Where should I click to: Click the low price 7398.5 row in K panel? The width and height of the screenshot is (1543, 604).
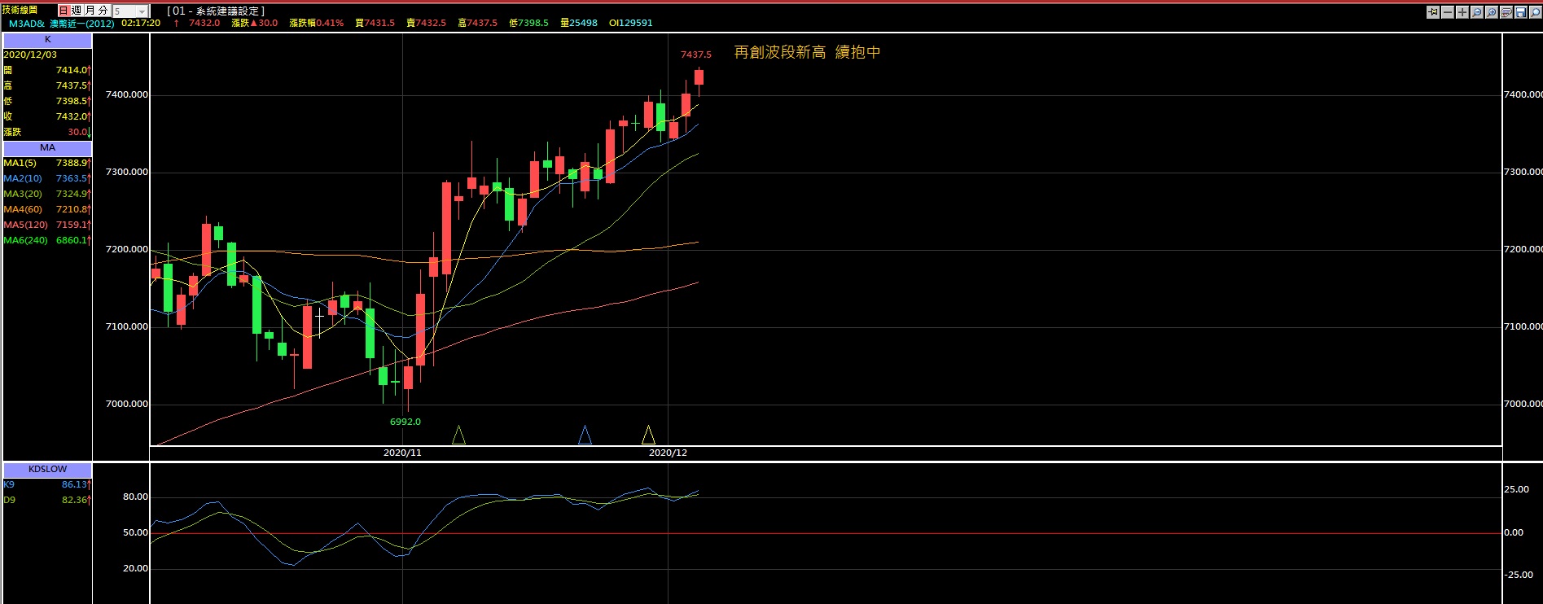[x=47, y=101]
